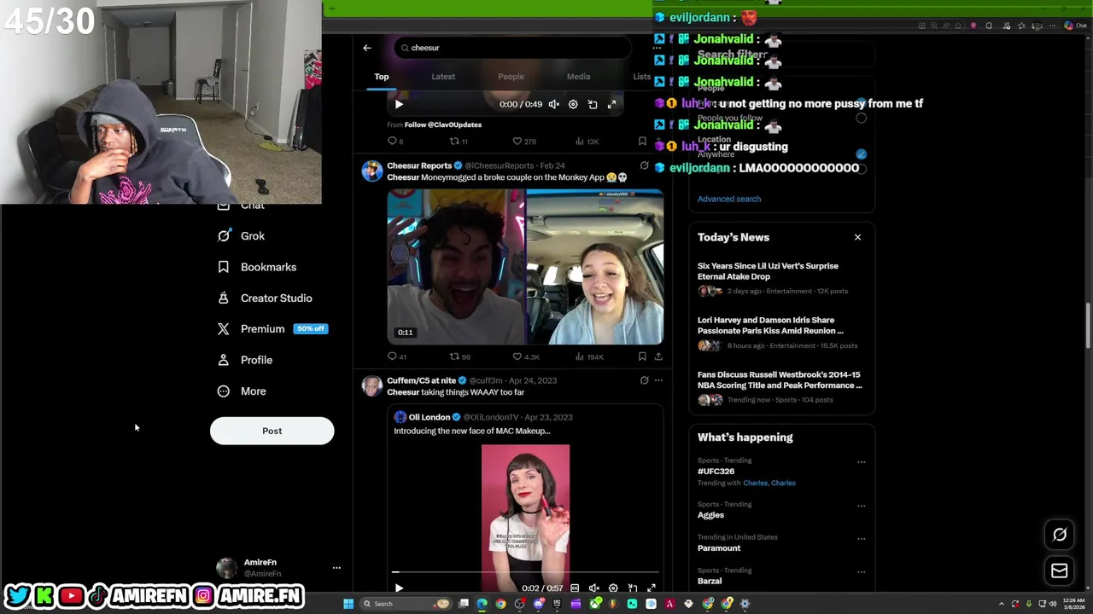
Task: Toggle captions on the Oli London video
Action: [575, 588]
